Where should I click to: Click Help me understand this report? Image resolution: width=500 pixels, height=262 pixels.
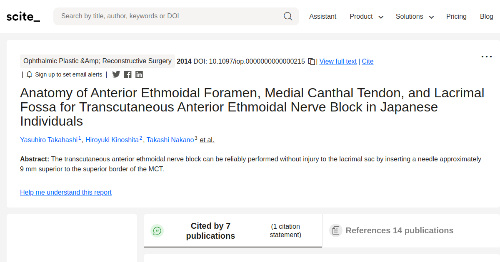(65, 192)
